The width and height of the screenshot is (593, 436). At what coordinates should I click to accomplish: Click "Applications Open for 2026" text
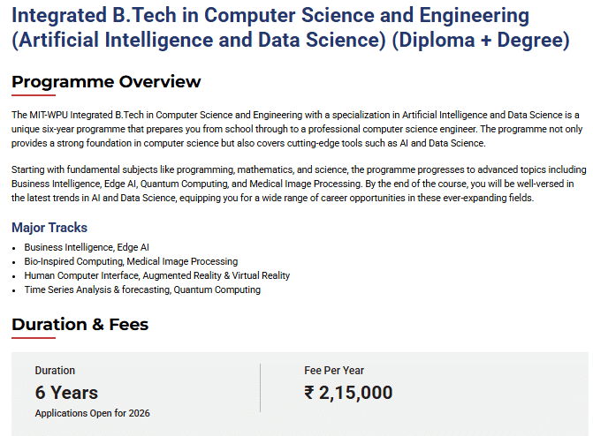(x=93, y=413)
